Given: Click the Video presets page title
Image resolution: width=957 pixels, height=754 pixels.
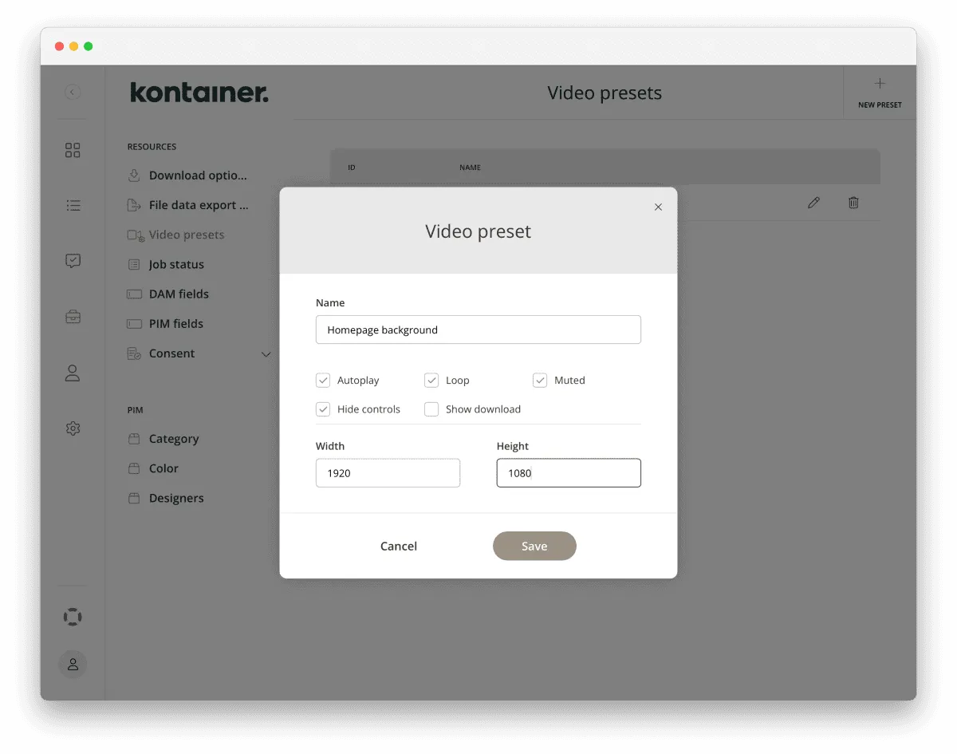Looking at the screenshot, I should click(605, 93).
